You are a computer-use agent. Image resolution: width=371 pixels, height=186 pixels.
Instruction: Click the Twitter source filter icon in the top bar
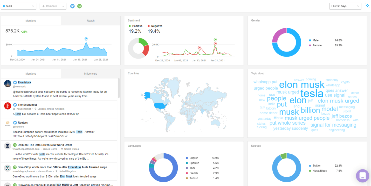pyautogui.click(x=72, y=6)
